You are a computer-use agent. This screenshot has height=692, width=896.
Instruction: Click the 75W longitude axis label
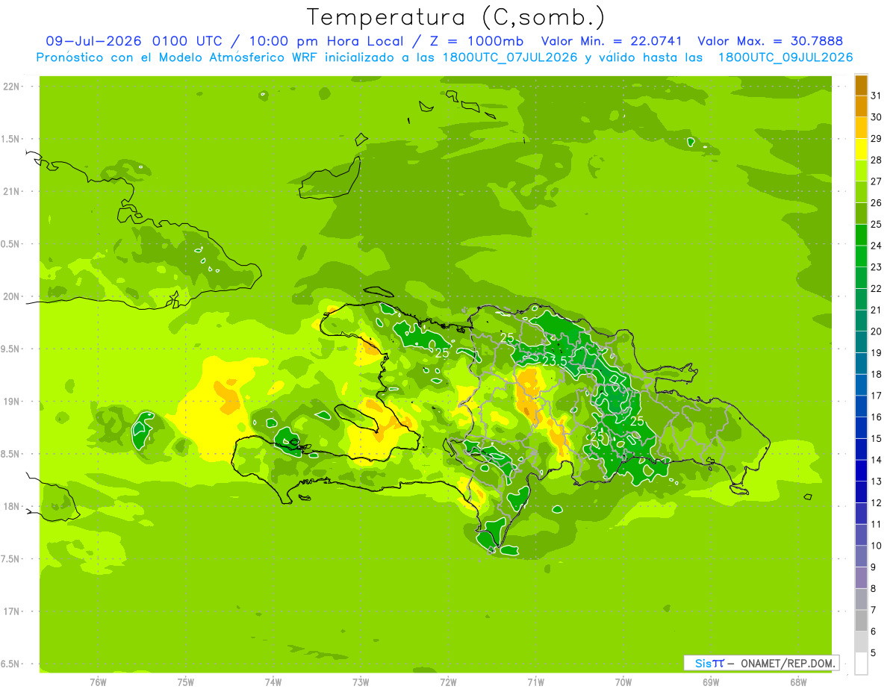[x=186, y=682]
